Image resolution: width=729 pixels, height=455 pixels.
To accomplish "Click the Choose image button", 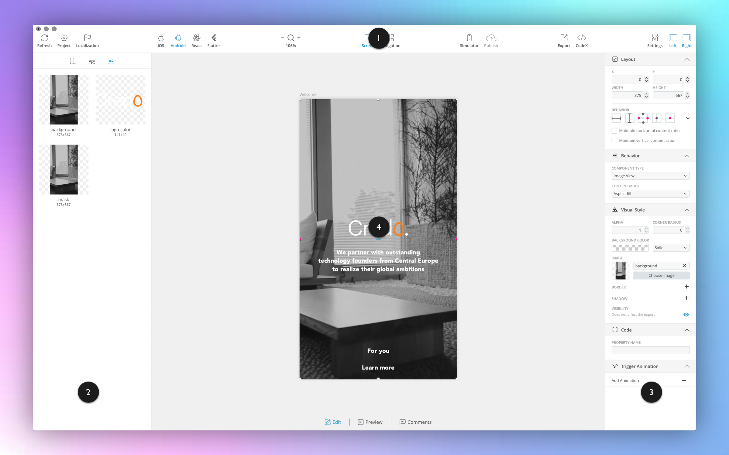I will coord(661,275).
